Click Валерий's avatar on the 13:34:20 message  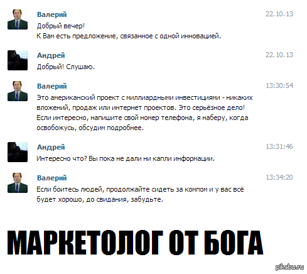click(x=18, y=183)
